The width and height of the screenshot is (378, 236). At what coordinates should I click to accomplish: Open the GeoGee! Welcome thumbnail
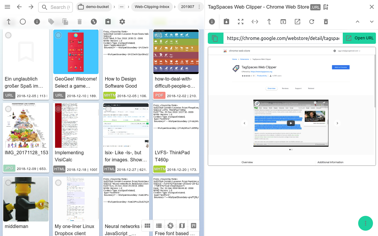[76, 52]
